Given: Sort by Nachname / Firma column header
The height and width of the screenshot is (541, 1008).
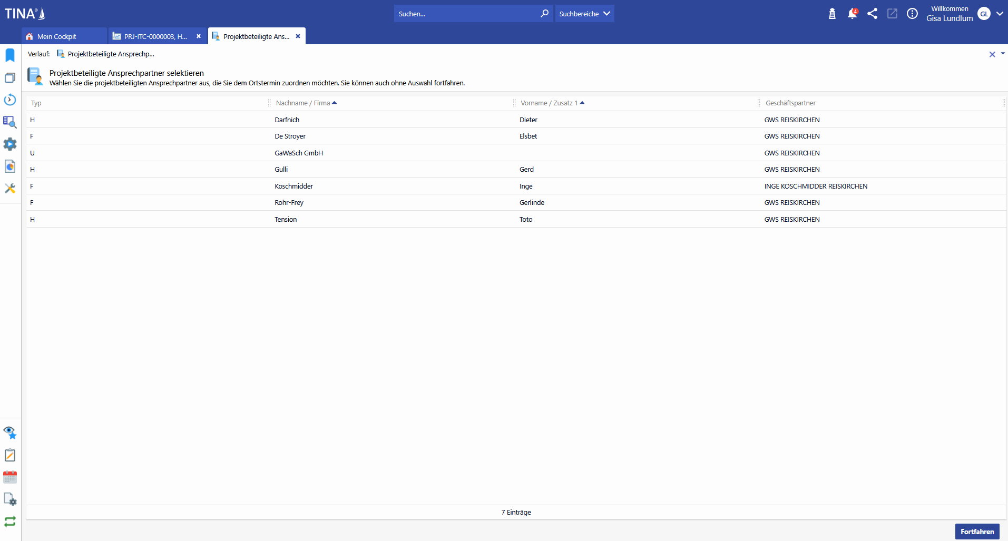Looking at the screenshot, I should (302, 103).
